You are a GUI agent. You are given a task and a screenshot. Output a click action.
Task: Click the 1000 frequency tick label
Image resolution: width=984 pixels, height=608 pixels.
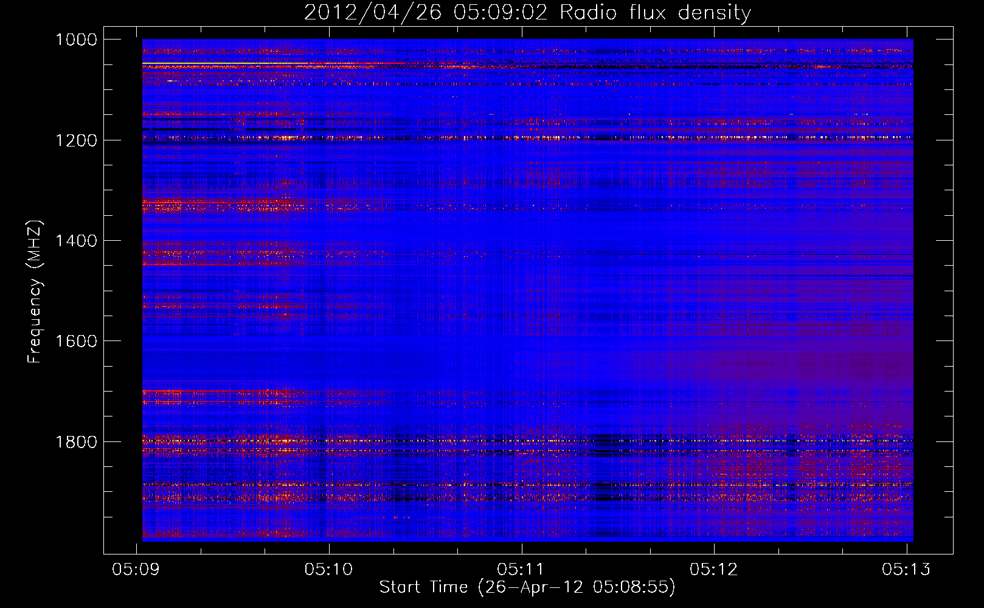click(76, 40)
